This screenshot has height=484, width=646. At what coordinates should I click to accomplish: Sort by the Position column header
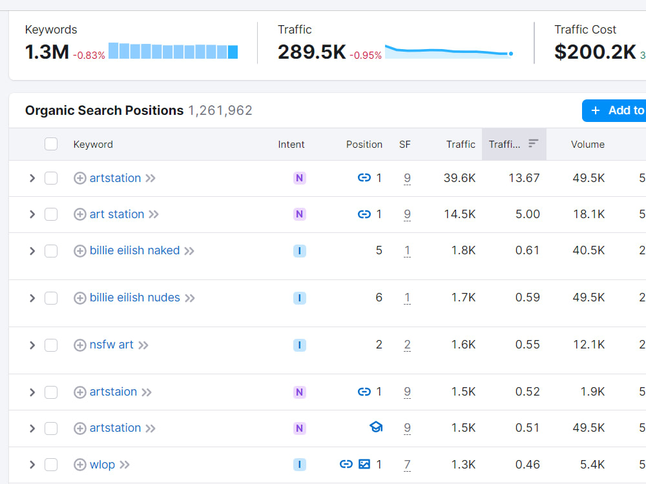(364, 145)
